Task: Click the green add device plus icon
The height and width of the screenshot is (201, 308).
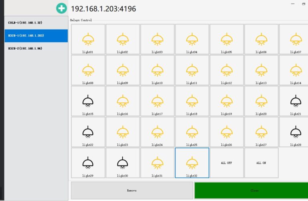Action: pos(61,8)
